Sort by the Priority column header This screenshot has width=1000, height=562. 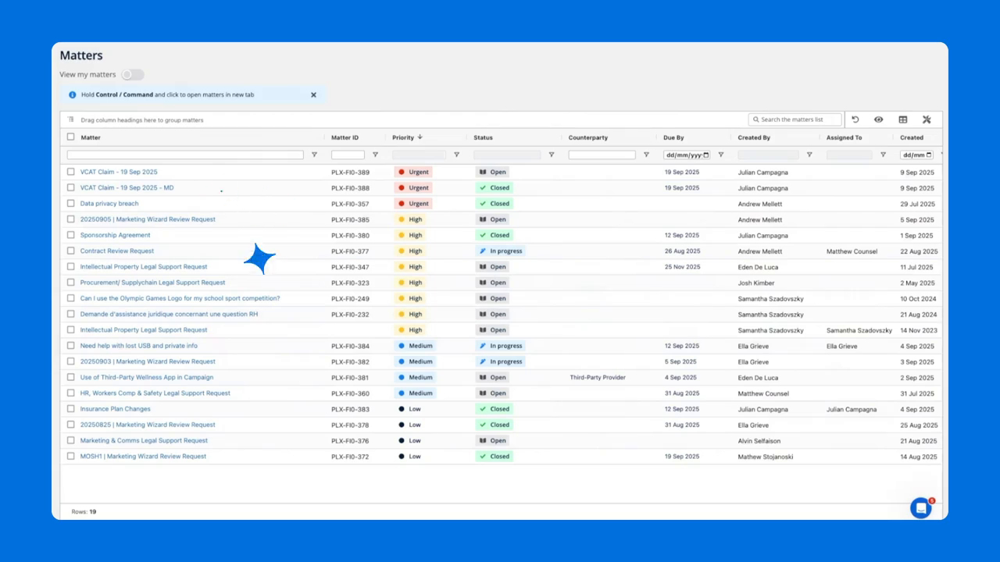pos(403,137)
